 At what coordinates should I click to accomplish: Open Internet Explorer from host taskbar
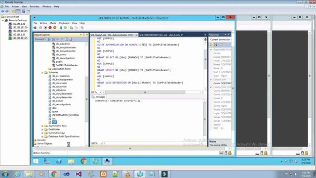click(18, 174)
